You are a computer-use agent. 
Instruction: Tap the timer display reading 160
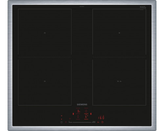101,118
